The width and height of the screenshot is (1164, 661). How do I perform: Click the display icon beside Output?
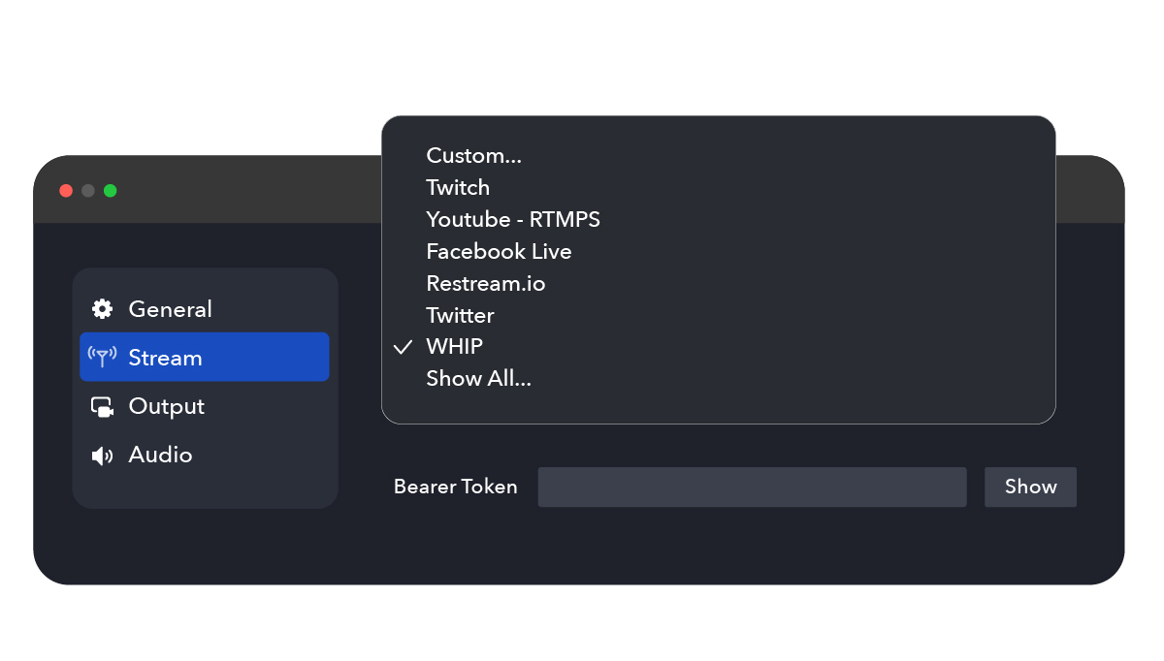[x=102, y=406]
